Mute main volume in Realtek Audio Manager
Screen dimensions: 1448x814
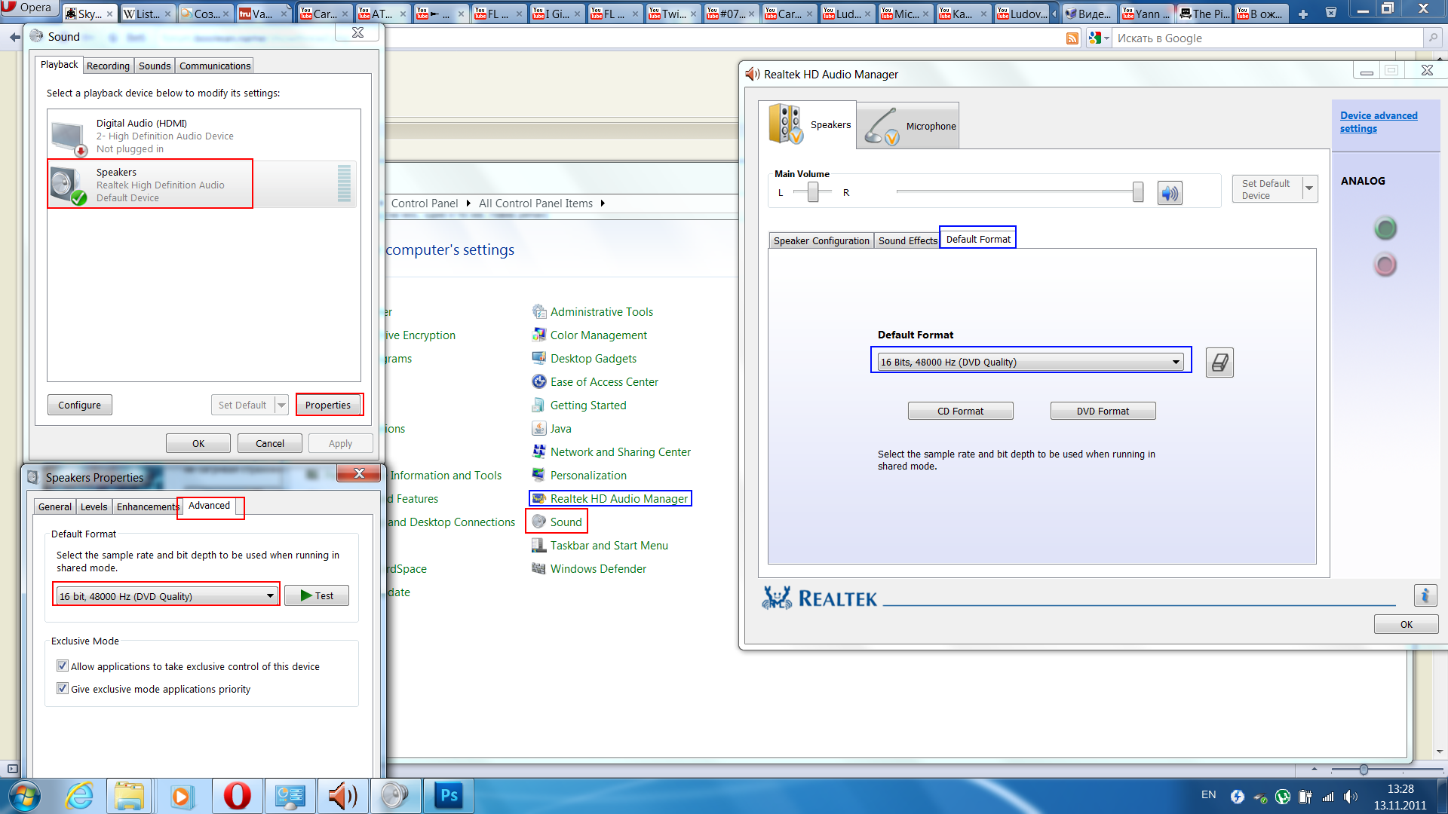tap(1170, 193)
